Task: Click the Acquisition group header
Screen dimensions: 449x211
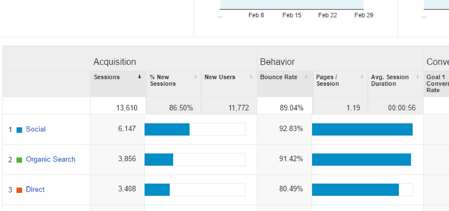Action: (x=115, y=62)
